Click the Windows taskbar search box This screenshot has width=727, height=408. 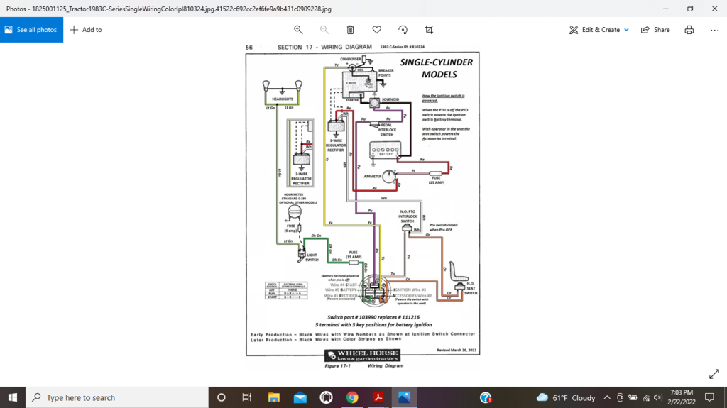point(117,397)
